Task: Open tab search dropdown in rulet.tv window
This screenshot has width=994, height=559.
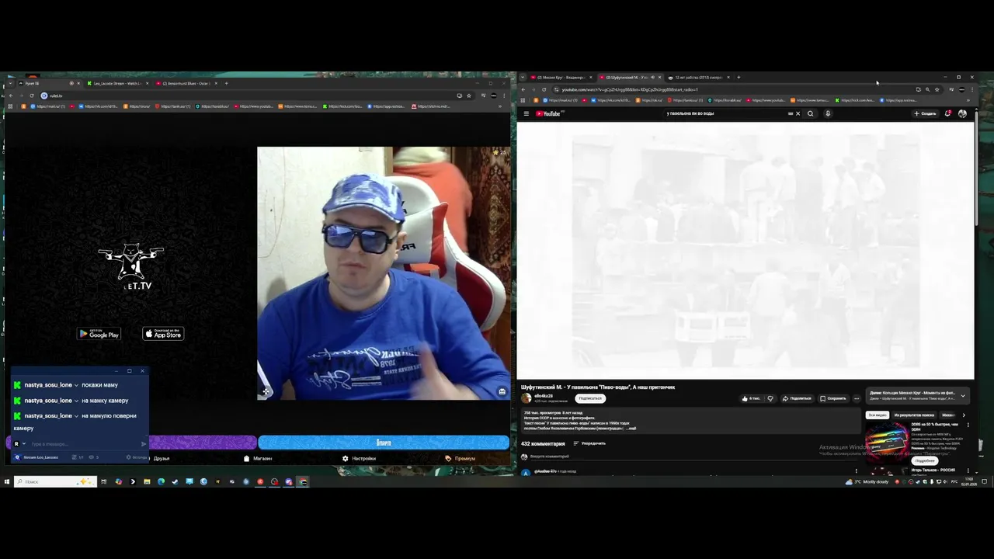Action: [9, 83]
